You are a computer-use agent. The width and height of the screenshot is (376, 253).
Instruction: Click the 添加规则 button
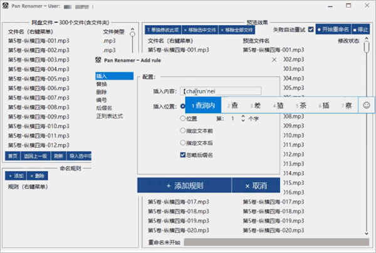click(x=184, y=186)
